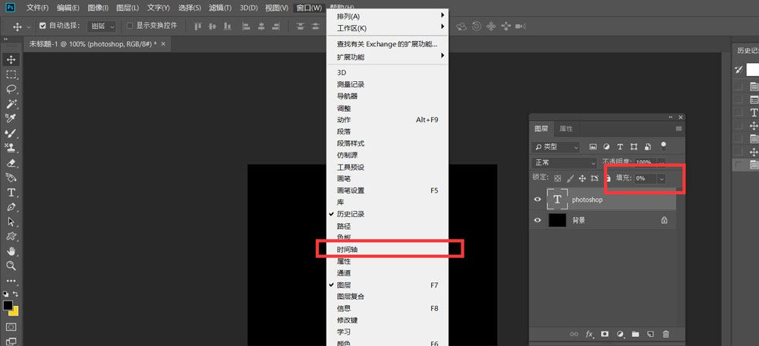Screen dimensions: 759x346
Task: Select the Magic Wand tool
Action: point(11,103)
